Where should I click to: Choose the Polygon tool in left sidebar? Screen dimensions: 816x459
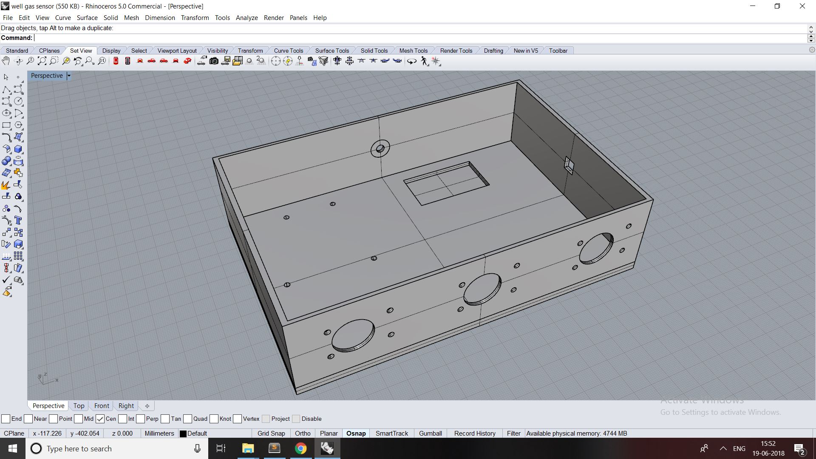(x=18, y=125)
